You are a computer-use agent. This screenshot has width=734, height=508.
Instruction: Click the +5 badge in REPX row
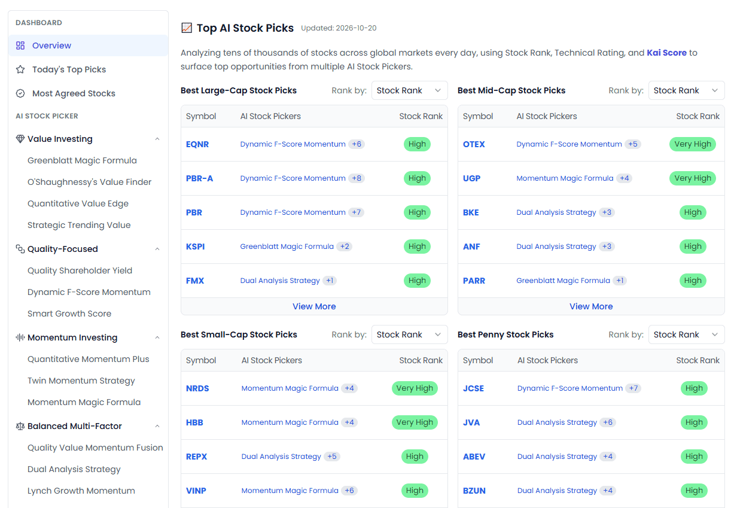tap(332, 457)
